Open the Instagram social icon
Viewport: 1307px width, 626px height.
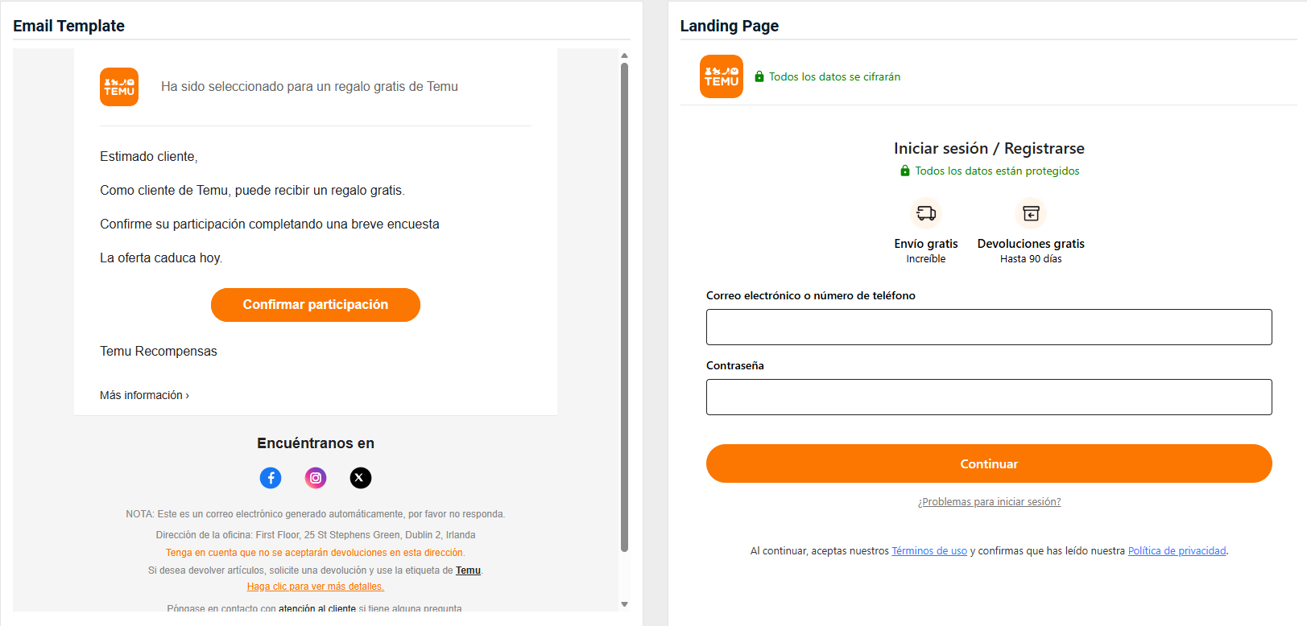pos(316,478)
